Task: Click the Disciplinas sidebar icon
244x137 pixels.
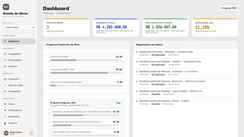Action: pyautogui.click(x=5, y=117)
